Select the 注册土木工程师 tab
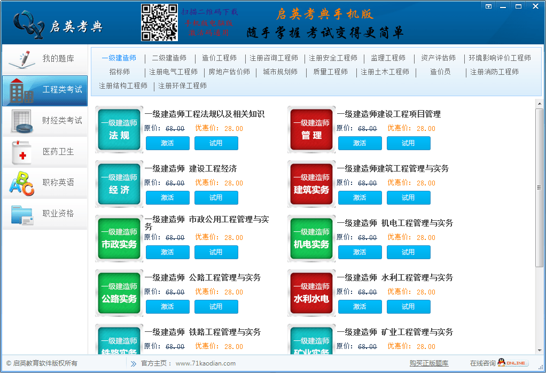The width and height of the screenshot is (546, 373). (x=385, y=72)
